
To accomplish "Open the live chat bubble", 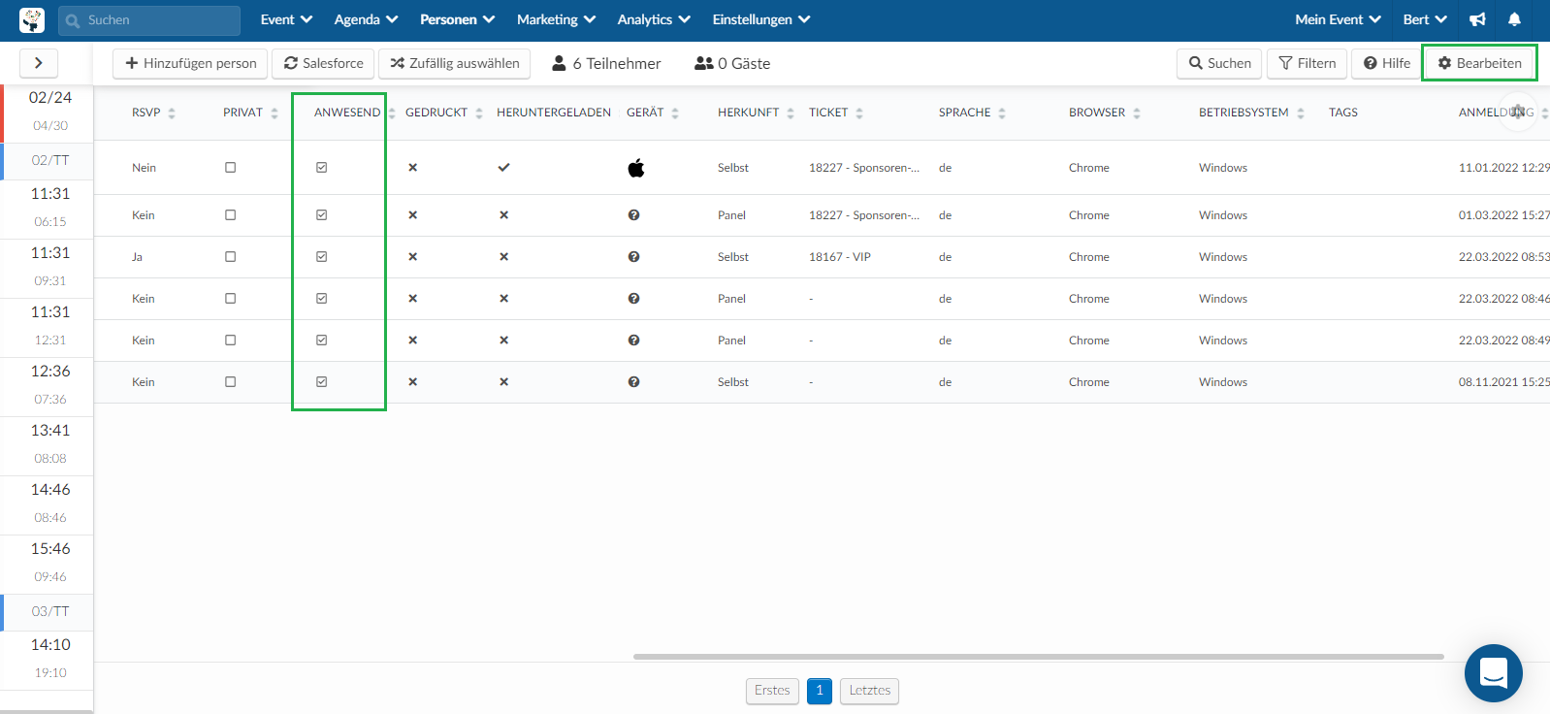I will click(1494, 672).
